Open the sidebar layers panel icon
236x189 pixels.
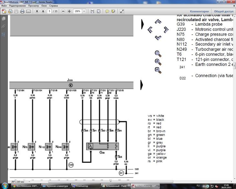4,35
